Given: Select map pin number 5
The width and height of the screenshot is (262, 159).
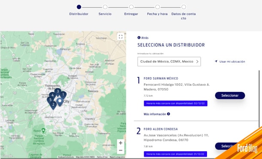Looking at the screenshot, I should [50, 100].
